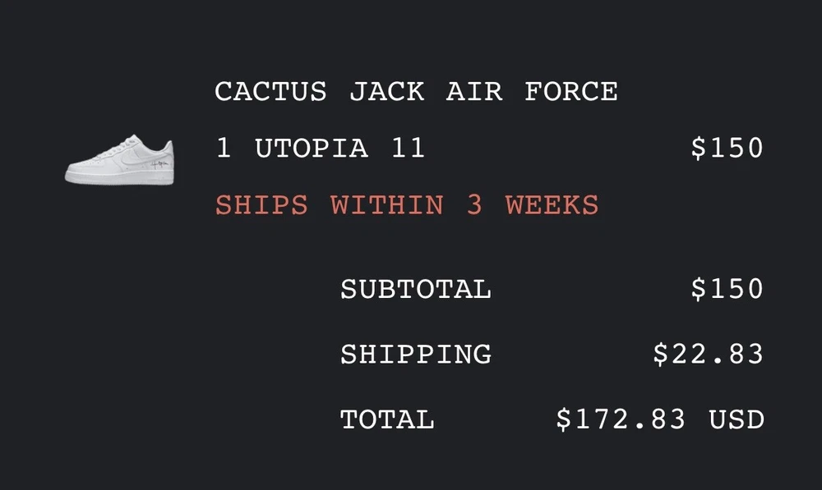This screenshot has height=490, width=822.
Task: Click the TOTAL label
Action: tap(387, 420)
